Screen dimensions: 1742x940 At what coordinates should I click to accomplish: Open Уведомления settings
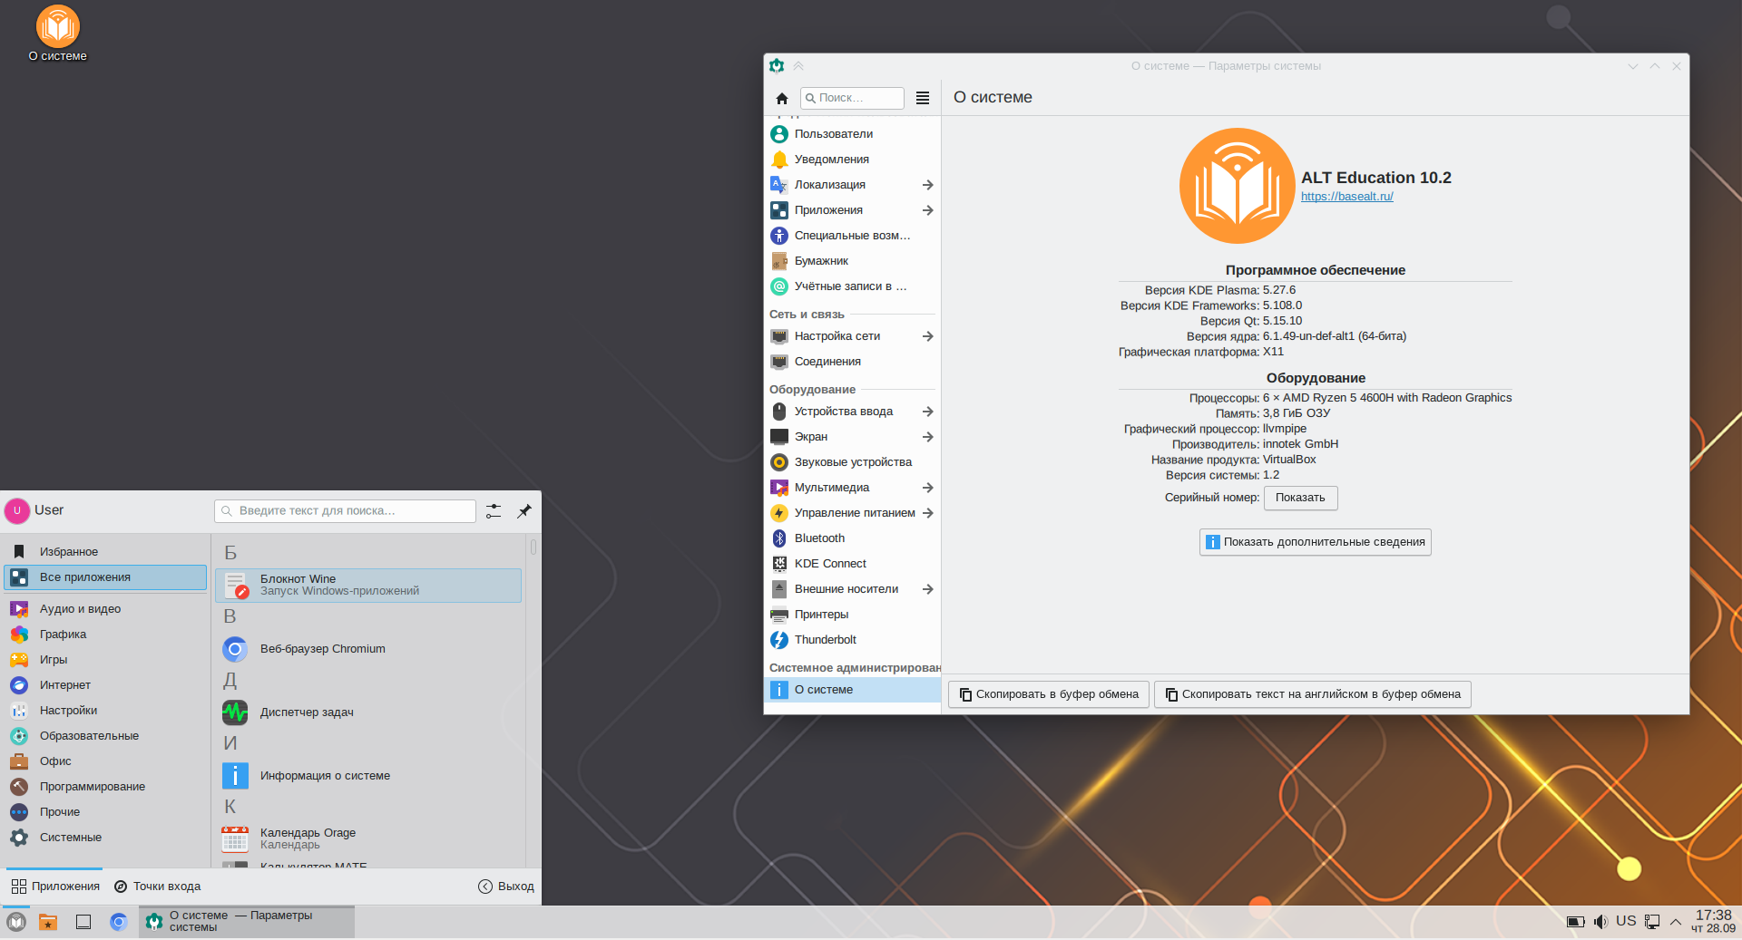[851, 160]
